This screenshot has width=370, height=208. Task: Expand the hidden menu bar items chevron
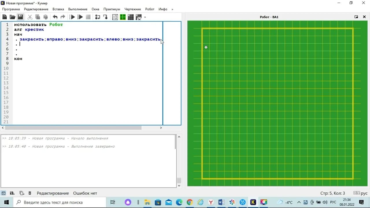(x=172, y=9)
